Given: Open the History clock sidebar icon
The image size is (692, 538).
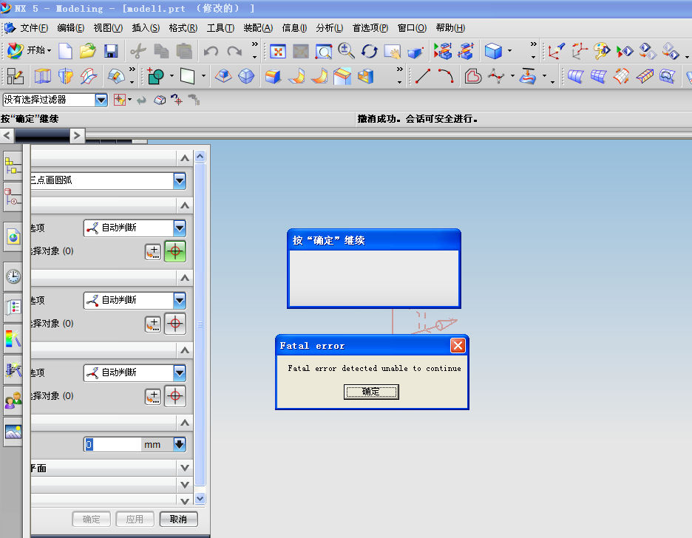Looking at the screenshot, I should [13, 276].
